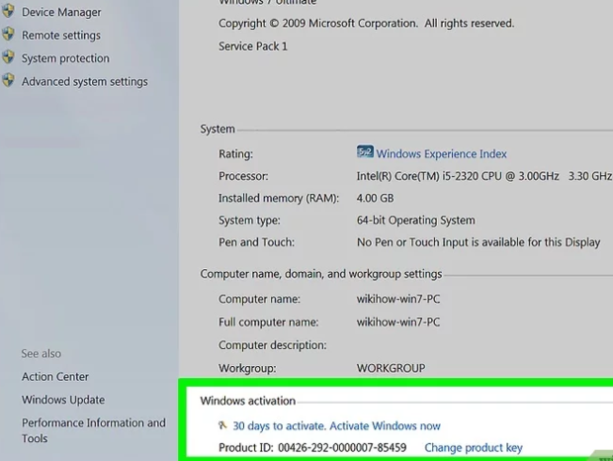Open Performance Information and Tools
The image size is (613, 461).
coord(94,430)
